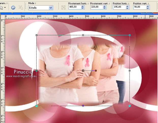Viewport: 158px width, 123px height.
Task: Click the top-left selection corner handle
Action: [x=36, y=35]
